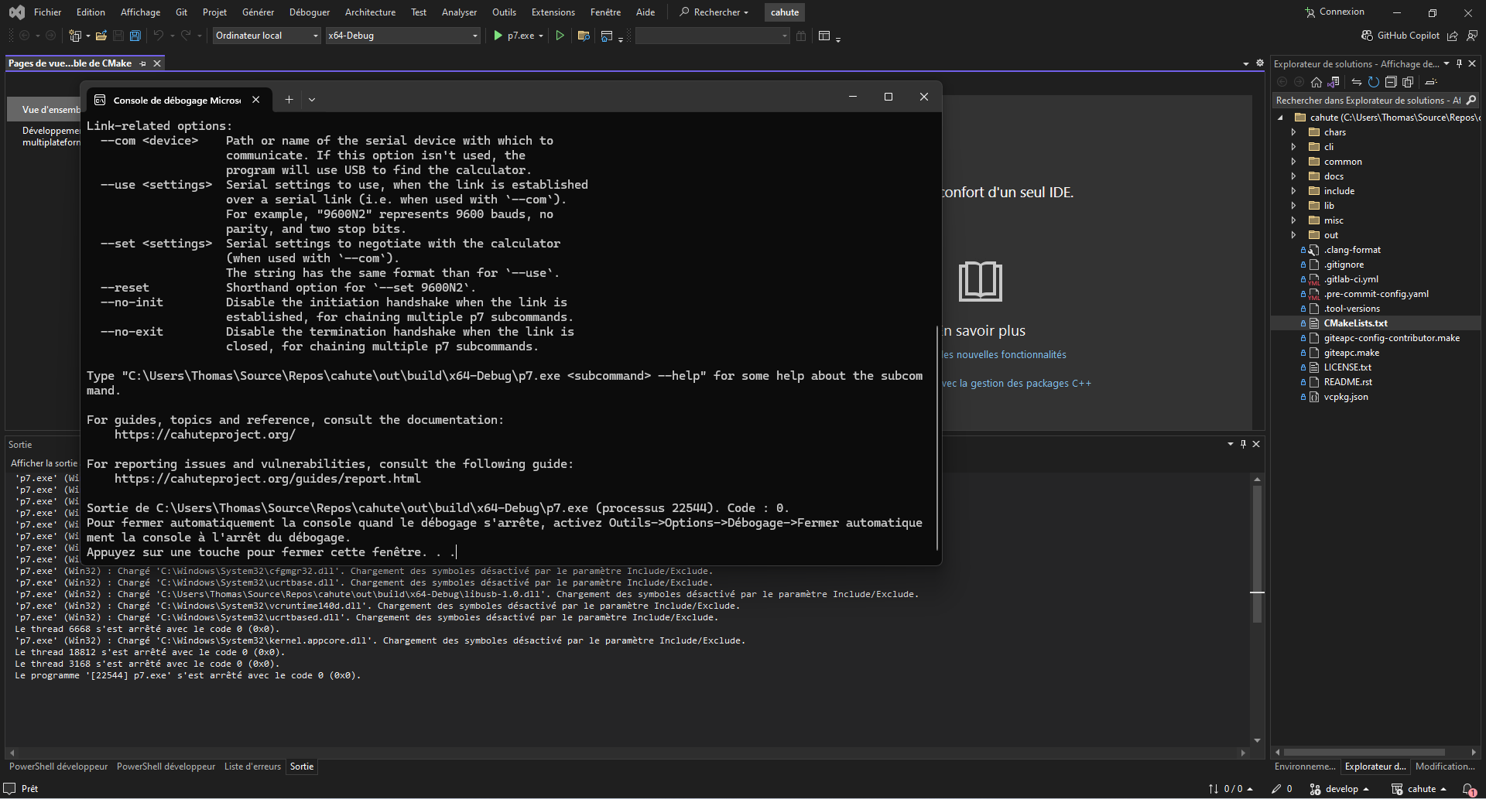Refresh the Solution Explorer view
Viewport: 1486px width, 799px height.
[x=1373, y=82]
